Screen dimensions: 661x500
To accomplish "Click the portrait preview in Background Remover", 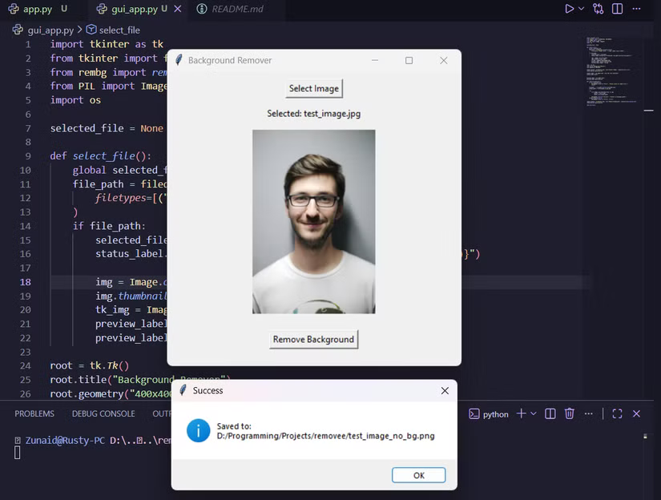I will 313,221.
